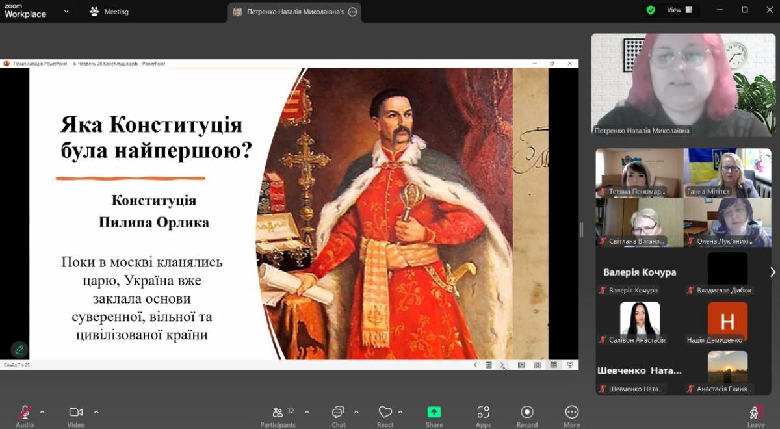The width and height of the screenshot is (780, 429).
Task: Click the annotation pencil icon on slide
Action: pyautogui.click(x=19, y=350)
